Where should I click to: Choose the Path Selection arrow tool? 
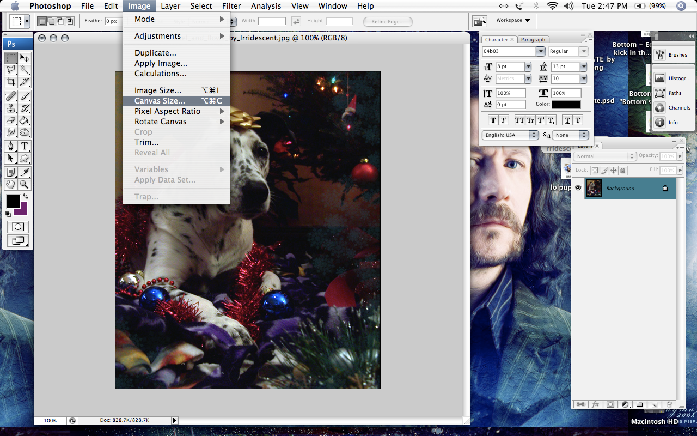tap(11, 158)
